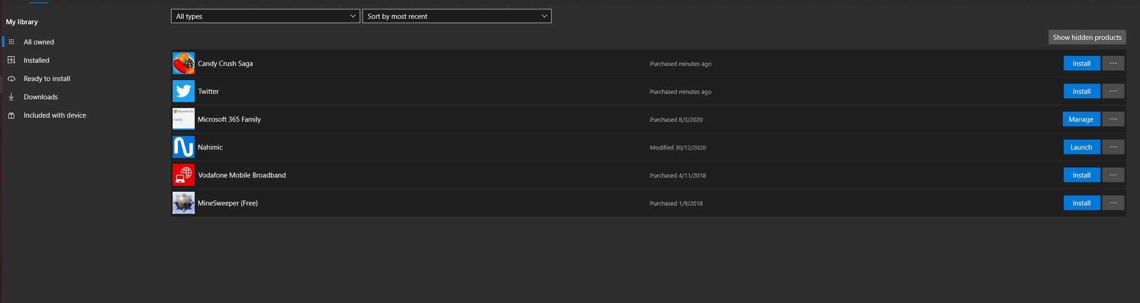
Task: Install MineSweeper (Free)
Action: [x=1082, y=203]
